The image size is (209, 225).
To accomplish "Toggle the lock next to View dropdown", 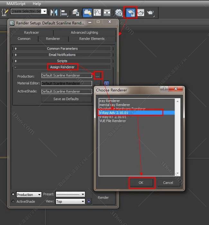I will pos(89,201).
